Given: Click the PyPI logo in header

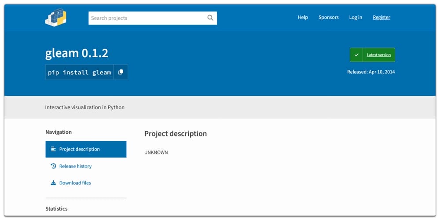Looking at the screenshot, I should (x=56, y=17).
